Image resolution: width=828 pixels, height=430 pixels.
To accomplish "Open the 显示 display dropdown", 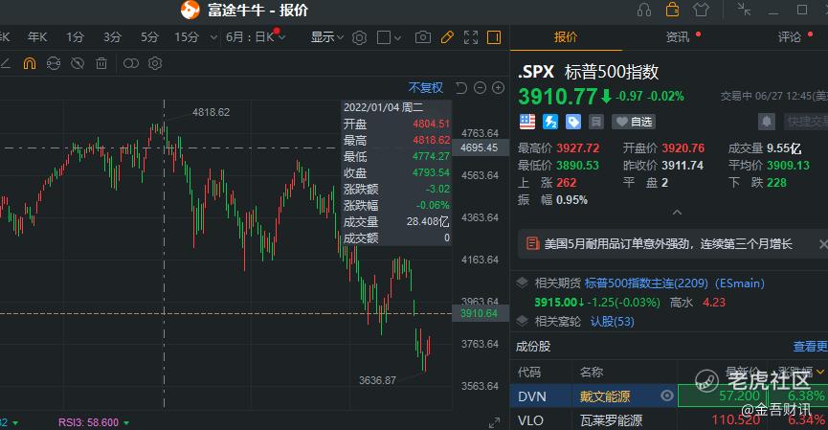I will [326, 37].
